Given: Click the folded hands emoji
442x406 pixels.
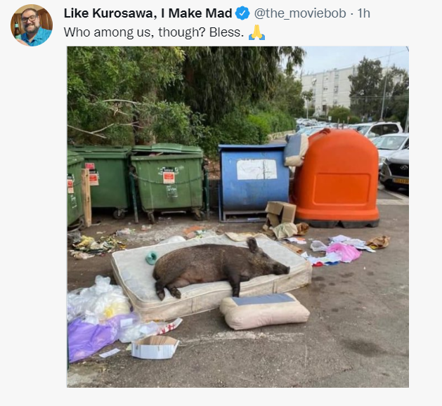Looking at the screenshot, I should coord(256,32).
